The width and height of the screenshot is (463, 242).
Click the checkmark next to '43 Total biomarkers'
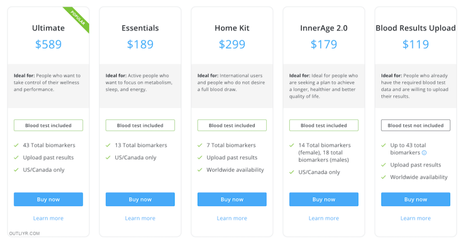click(16, 145)
